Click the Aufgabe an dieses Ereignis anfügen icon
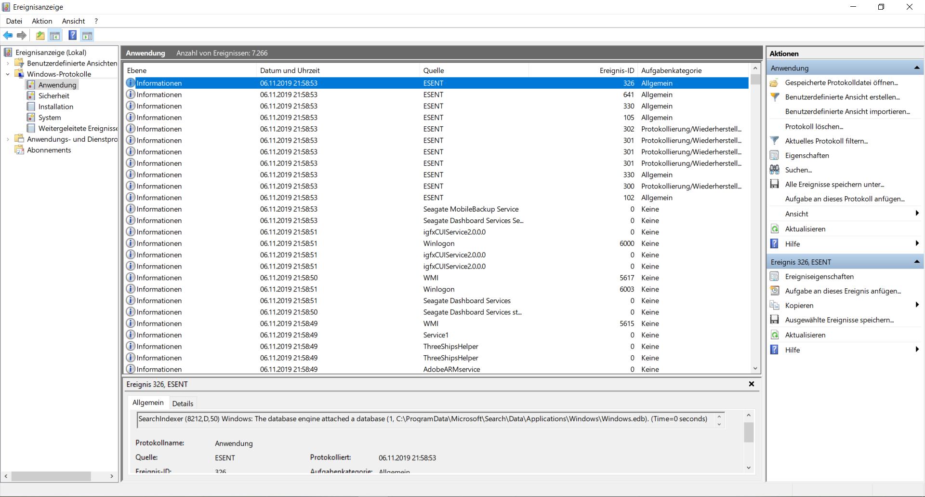The width and height of the screenshot is (925, 497). pyautogui.click(x=774, y=291)
